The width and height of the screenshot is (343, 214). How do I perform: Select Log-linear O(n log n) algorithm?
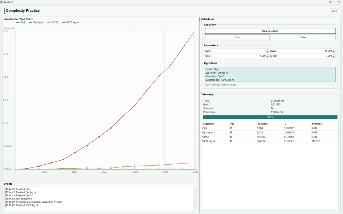[x=270, y=73]
